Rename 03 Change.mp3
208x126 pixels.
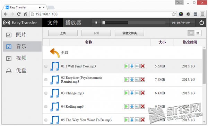pyautogui.click(x=137, y=93)
